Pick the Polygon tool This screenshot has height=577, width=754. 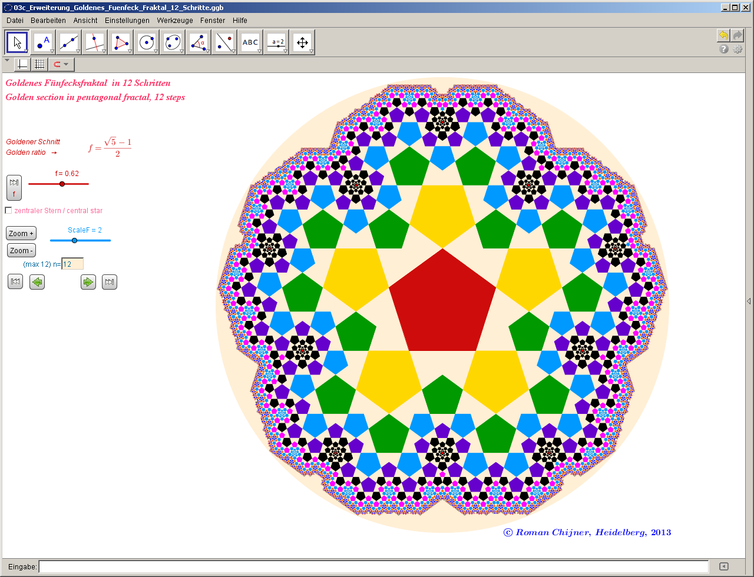[x=121, y=42]
